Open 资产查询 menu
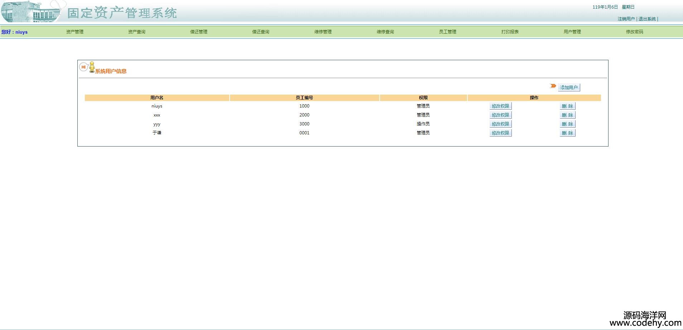683x330 pixels. click(x=136, y=32)
